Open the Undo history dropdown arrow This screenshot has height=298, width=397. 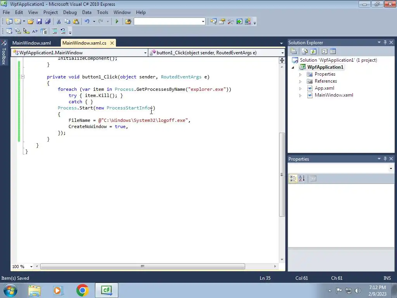tap(94, 22)
